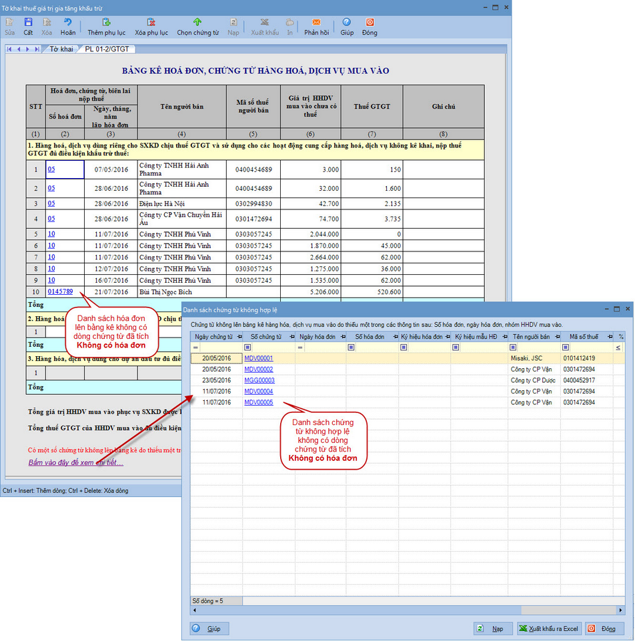Click the Chọn chứng từ green arrow

197,22
